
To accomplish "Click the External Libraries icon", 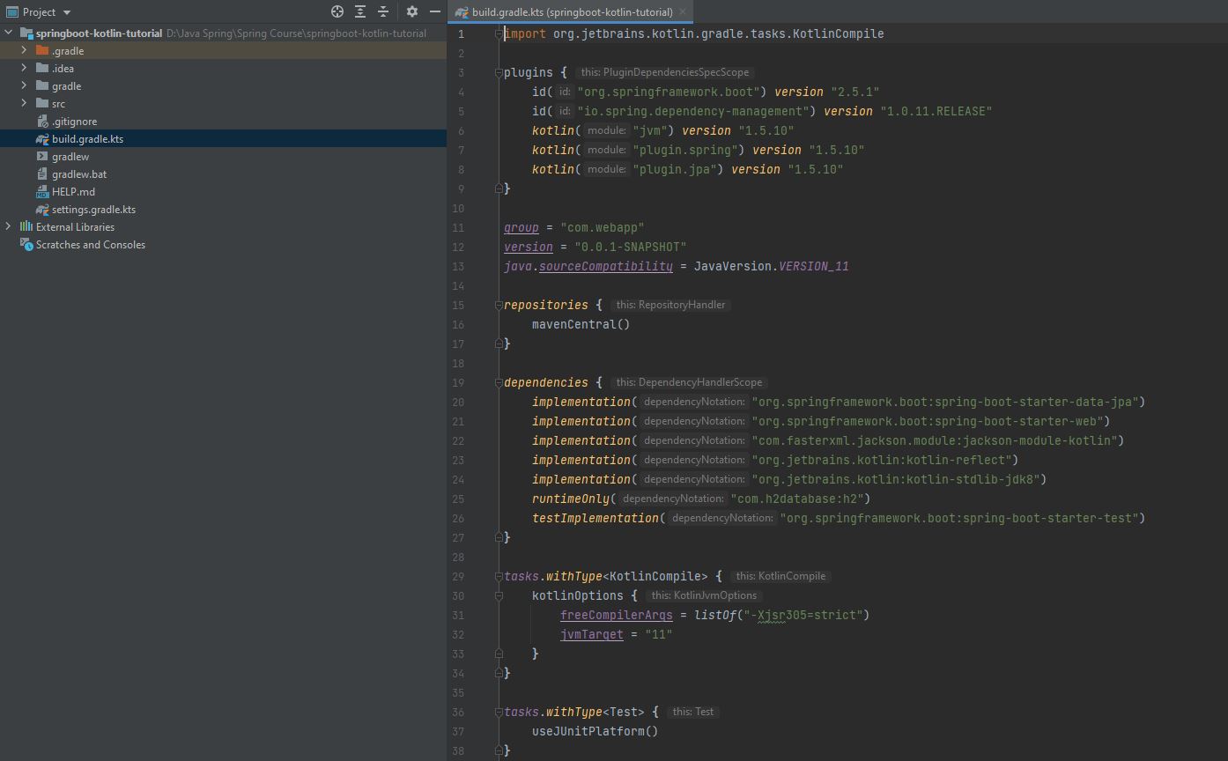I will [26, 227].
